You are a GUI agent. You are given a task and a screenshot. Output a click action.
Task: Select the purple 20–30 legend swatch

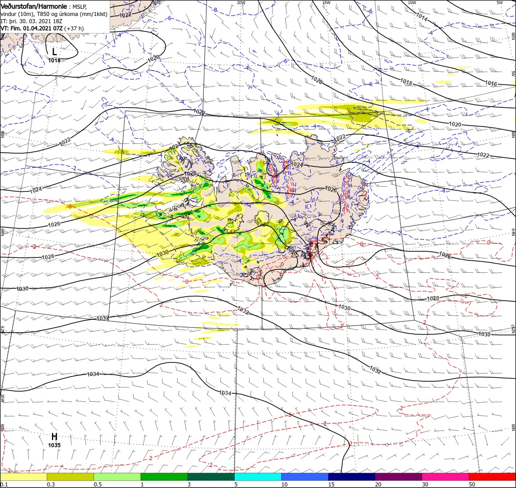coord(398,477)
